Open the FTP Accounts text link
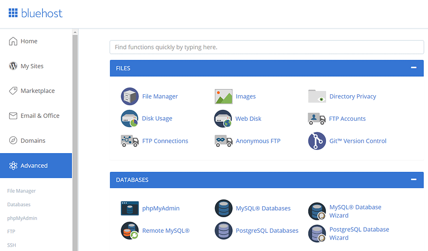The width and height of the screenshot is (428, 251). [x=347, y=119]
